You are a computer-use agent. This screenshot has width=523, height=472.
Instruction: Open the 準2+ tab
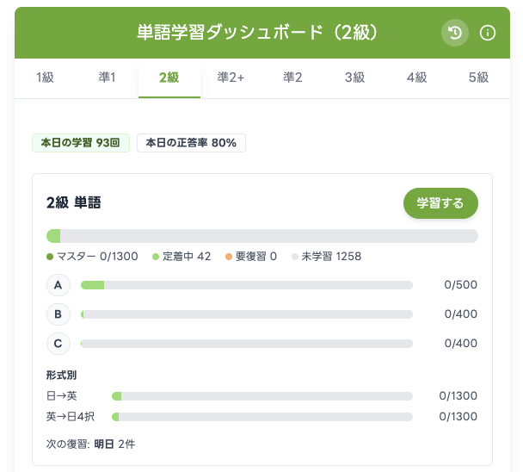tap(231, 78)
